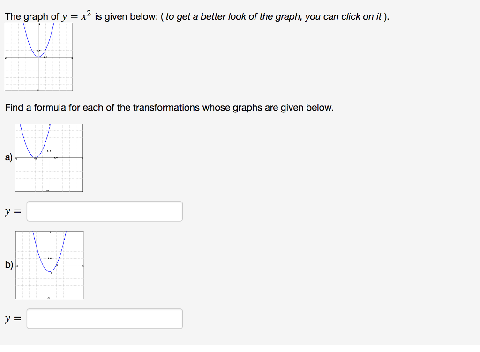480x352 pixels.
Task: Click the origin in the y = x² graph
Action: click(x=39, y=57)
